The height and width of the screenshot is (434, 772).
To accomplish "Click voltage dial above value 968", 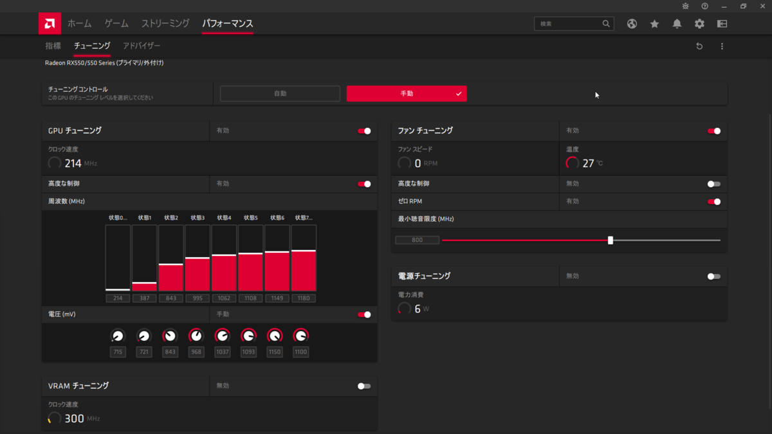I will [196, 336].
